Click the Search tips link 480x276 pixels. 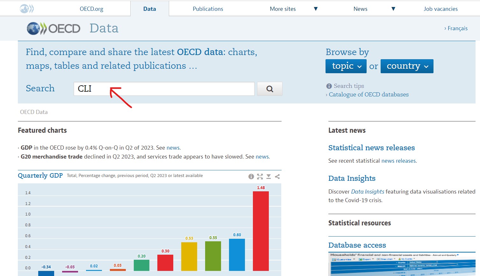click(349, 86)
